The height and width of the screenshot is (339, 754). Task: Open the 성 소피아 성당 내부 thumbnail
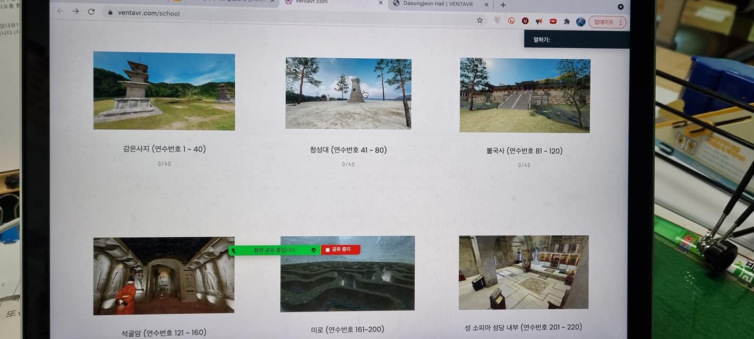point(524,272)
